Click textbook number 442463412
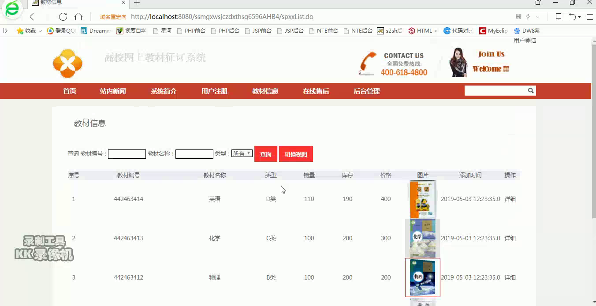 point(128,277)
